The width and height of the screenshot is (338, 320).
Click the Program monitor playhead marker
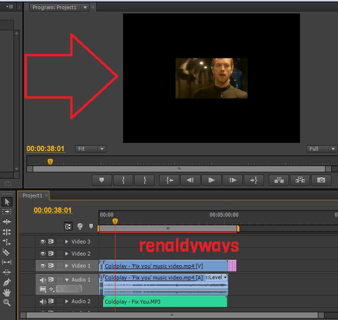(x=50, y=162)
